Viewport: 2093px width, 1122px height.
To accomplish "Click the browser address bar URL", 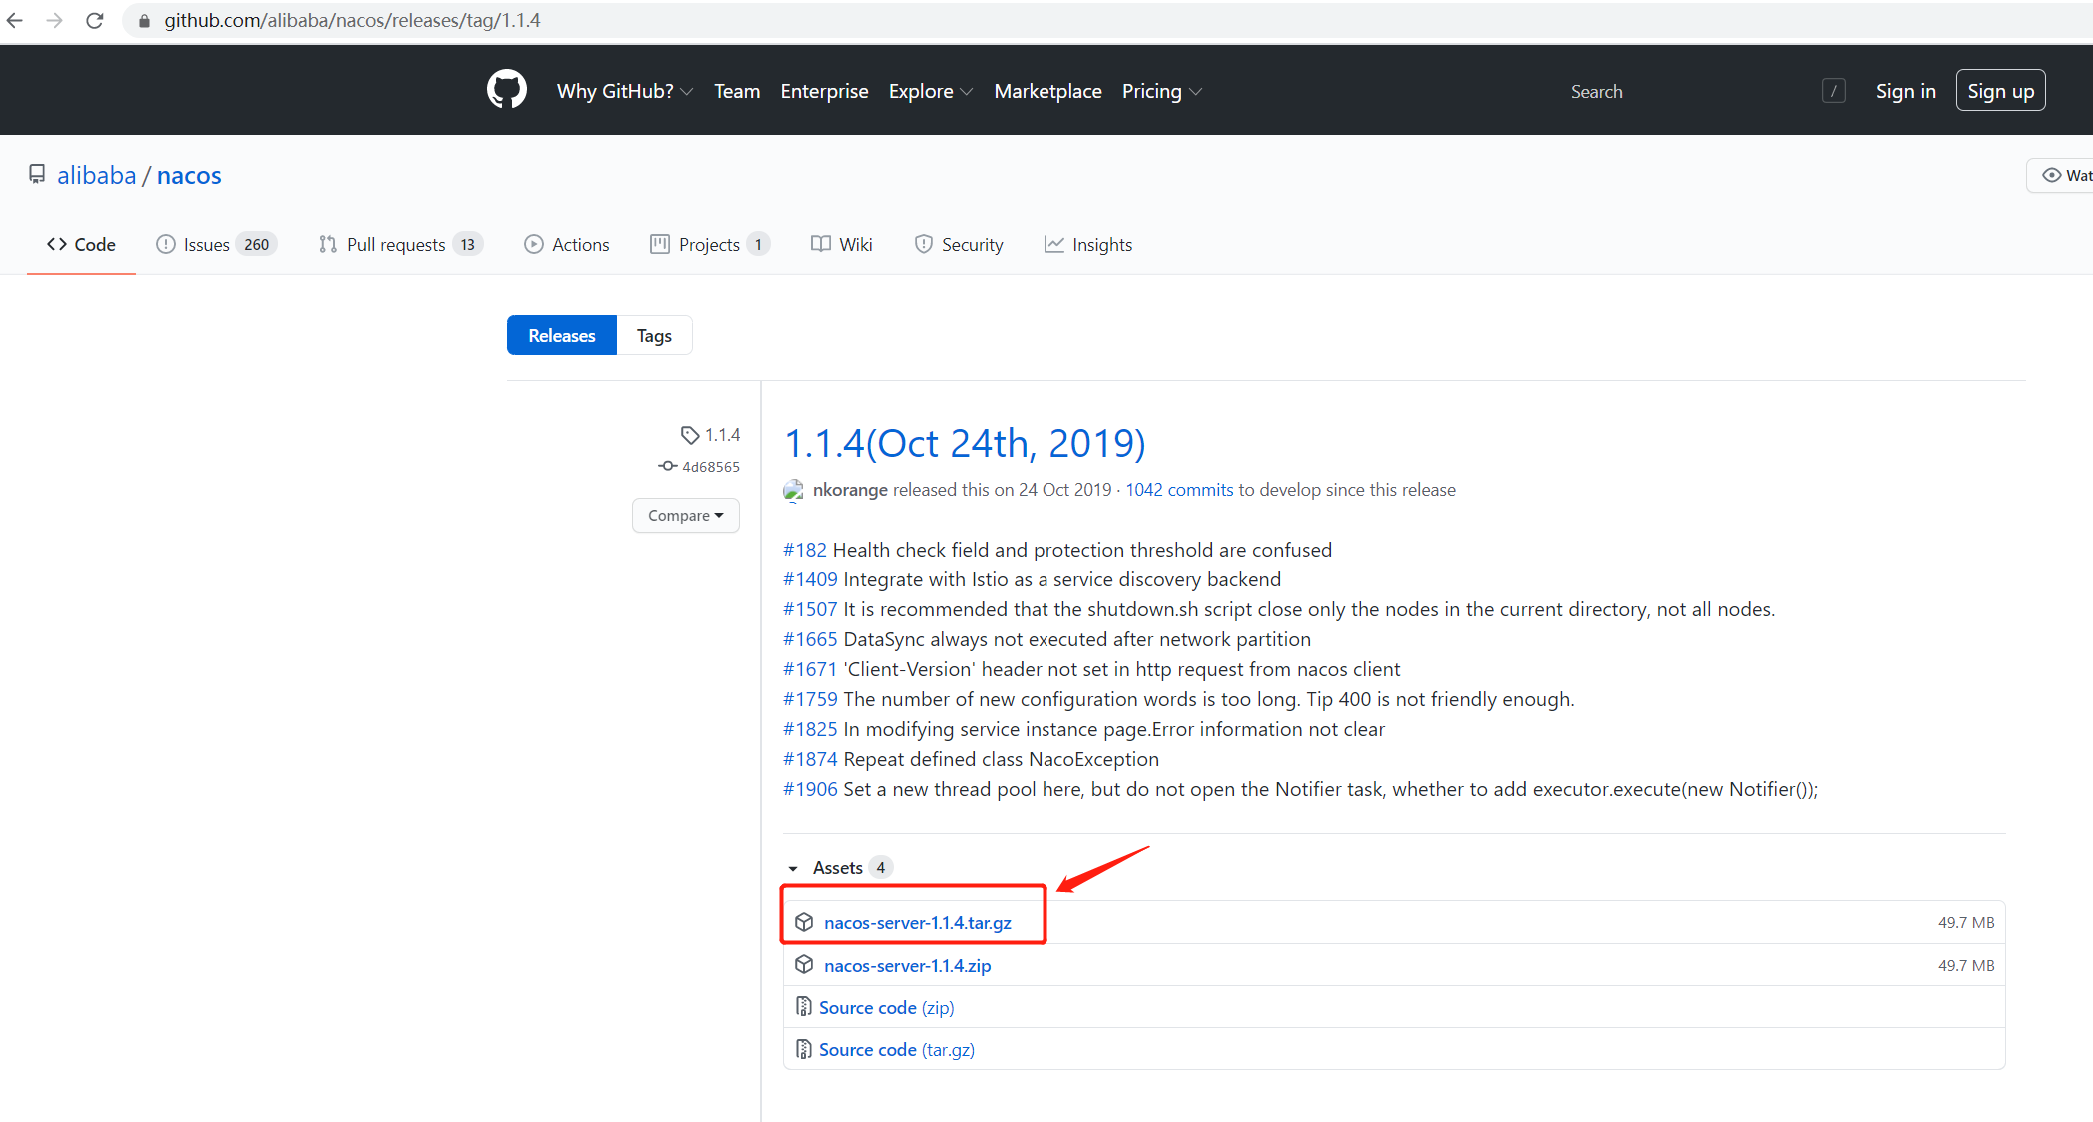I will [x=352, y=20].
